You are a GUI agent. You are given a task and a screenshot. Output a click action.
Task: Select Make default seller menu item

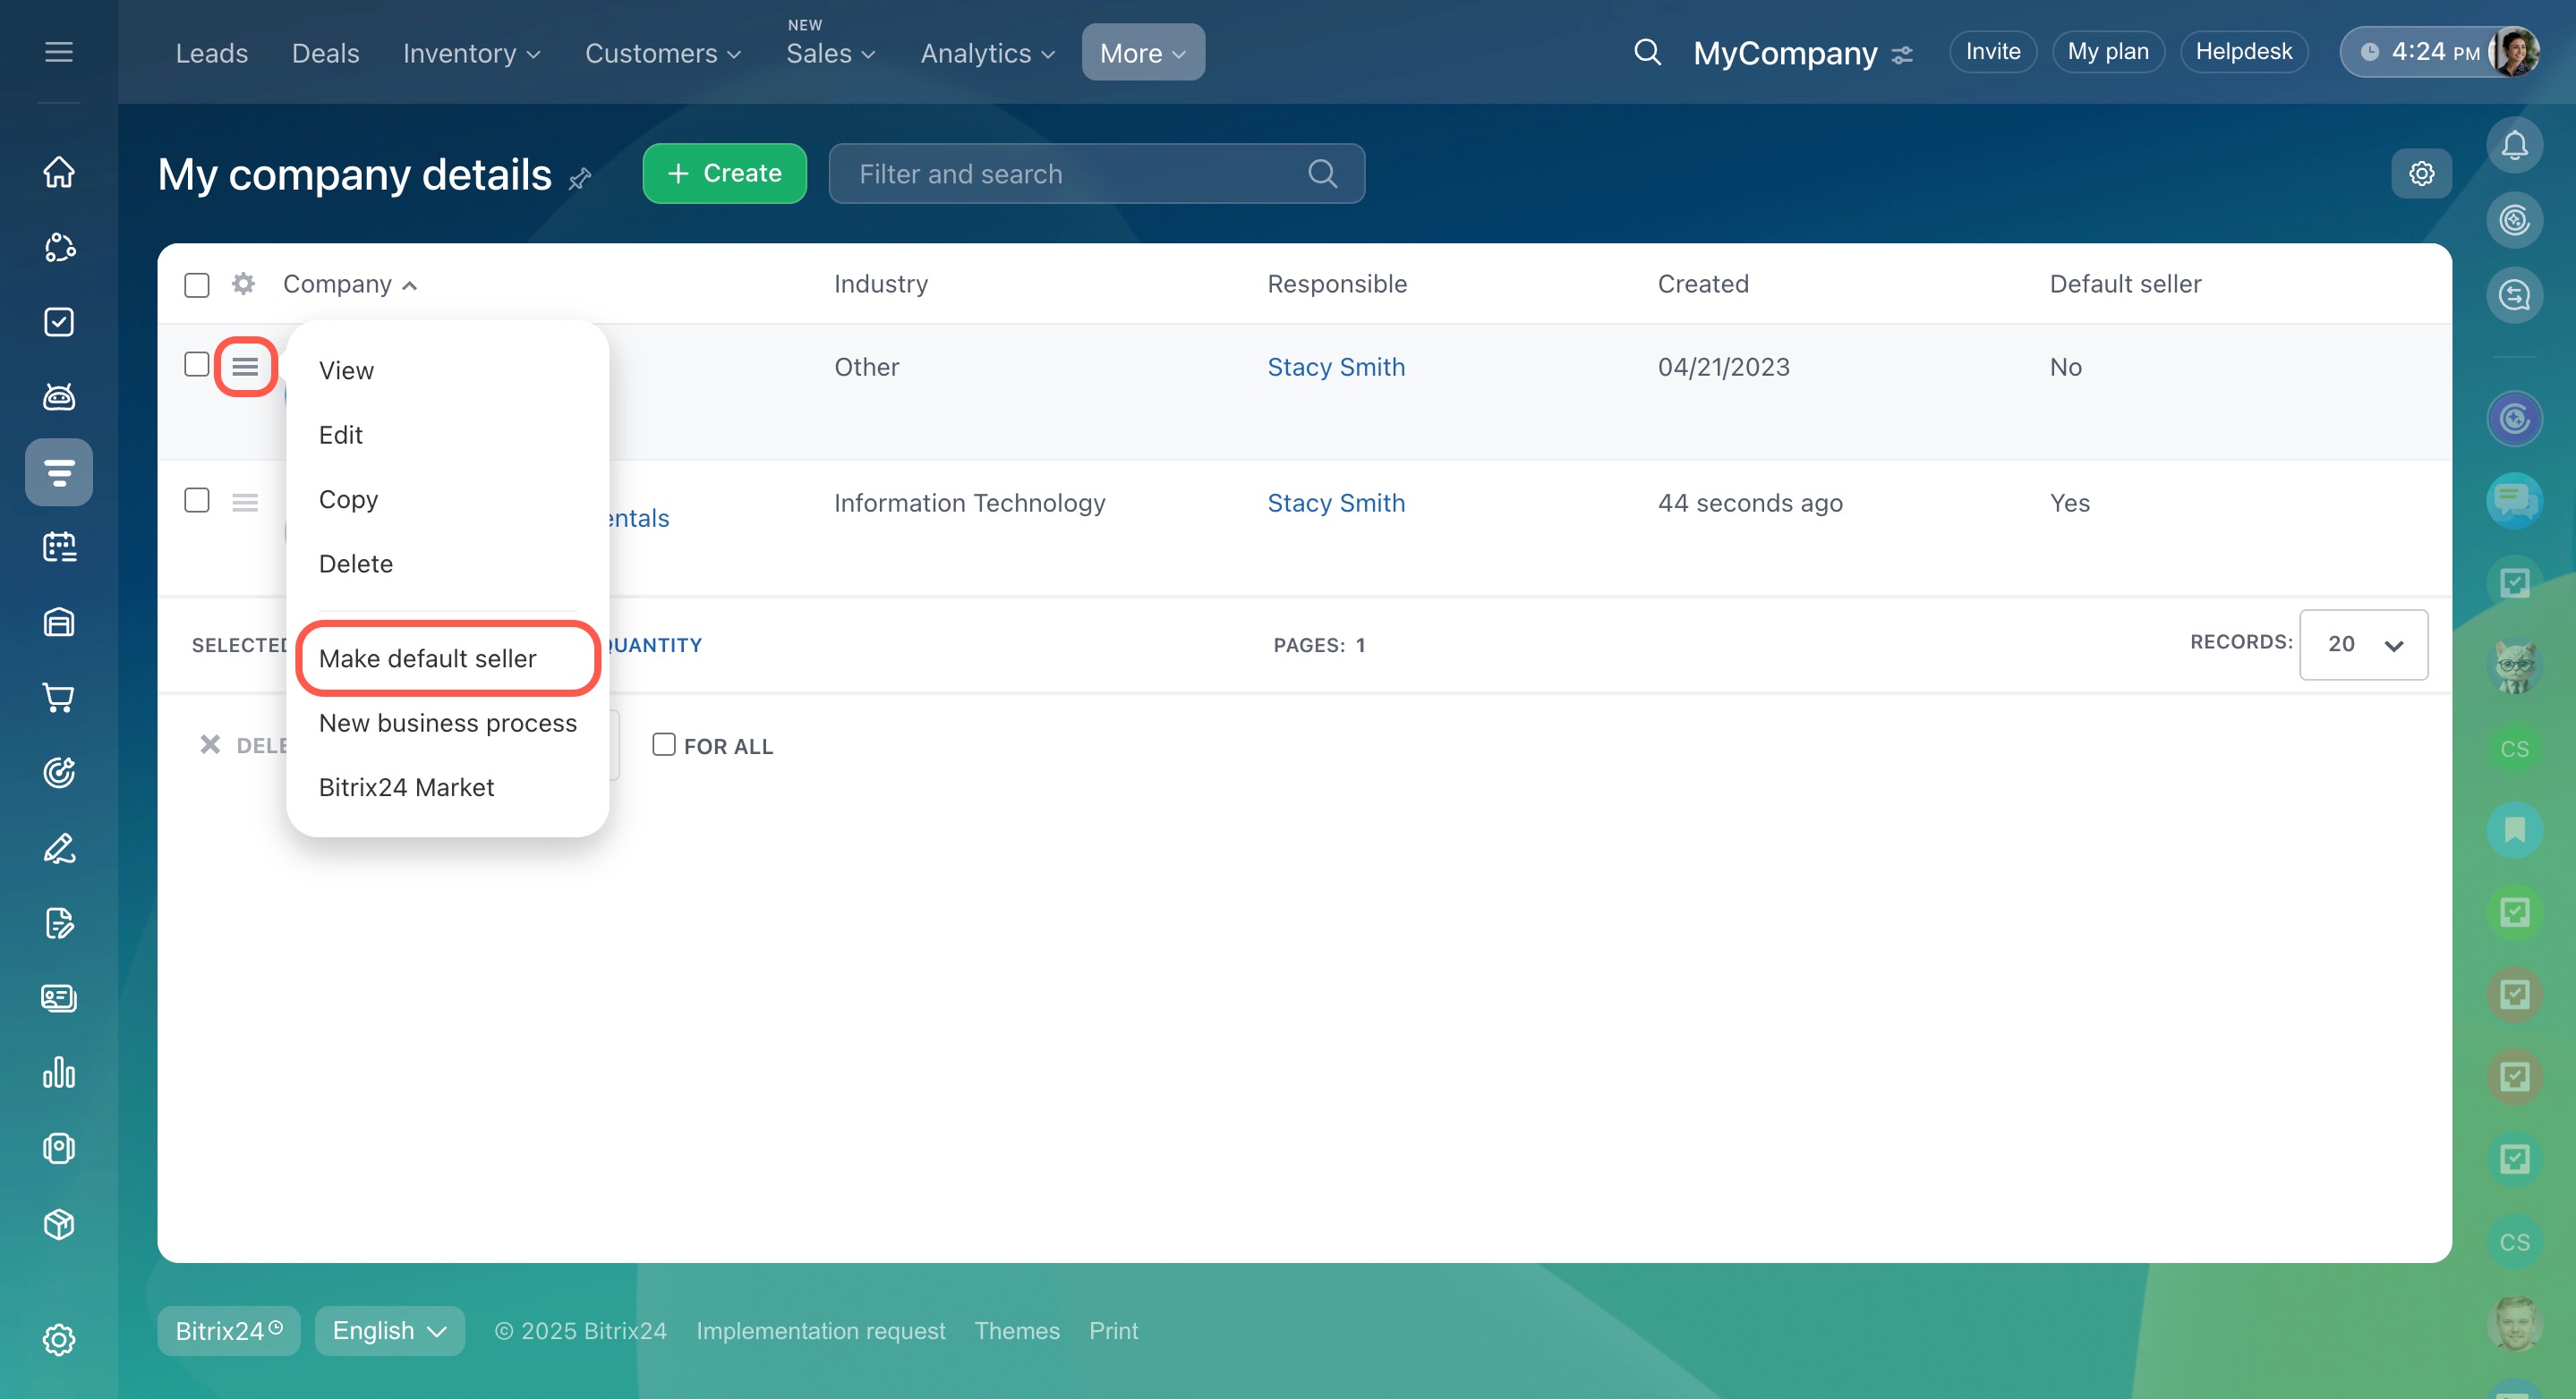[x=428, y=658]
